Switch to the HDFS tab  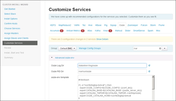tap(53, 25)
